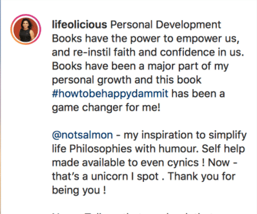Screen dimensions: 257x214
Task: Click 'my inspiration to simplify' text
Action: click(185, 135)
